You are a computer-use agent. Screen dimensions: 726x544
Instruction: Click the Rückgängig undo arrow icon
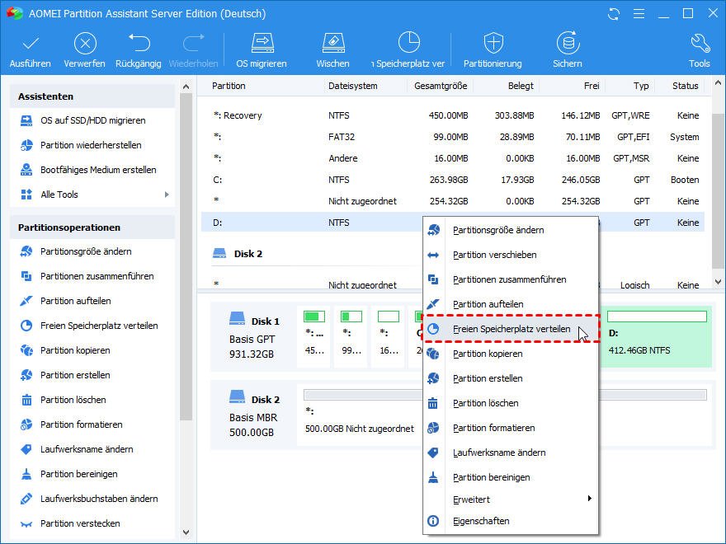click(139, 45)
